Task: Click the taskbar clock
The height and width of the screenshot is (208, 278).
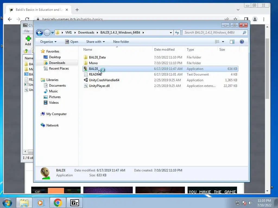Action: pyautogui.click(x=264, y=203)
